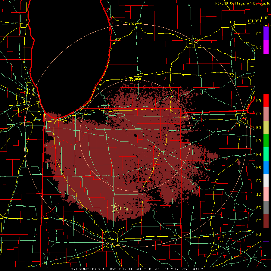Click the 'NEXLAB-College of DuPage' credit text

(x=241, y=3)
